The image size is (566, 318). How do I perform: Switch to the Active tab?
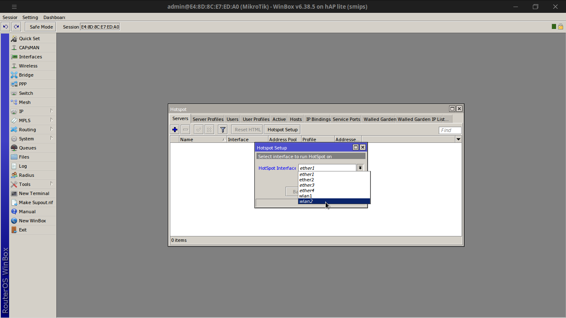(279, 119)
